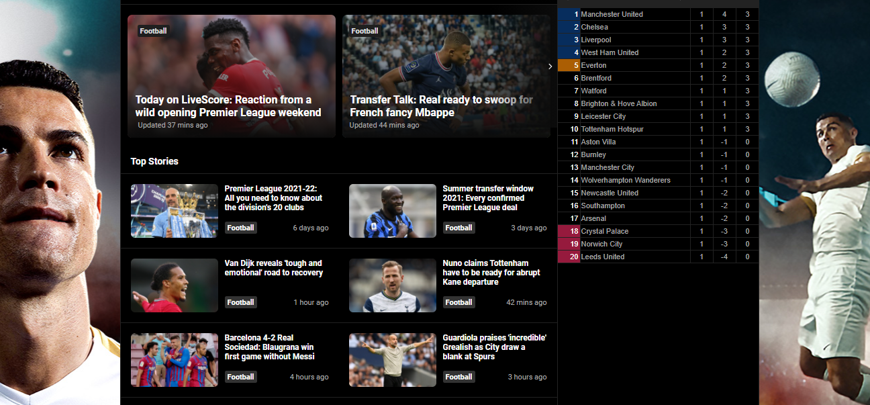Select Leeds United in league table

tap(658, 257)
